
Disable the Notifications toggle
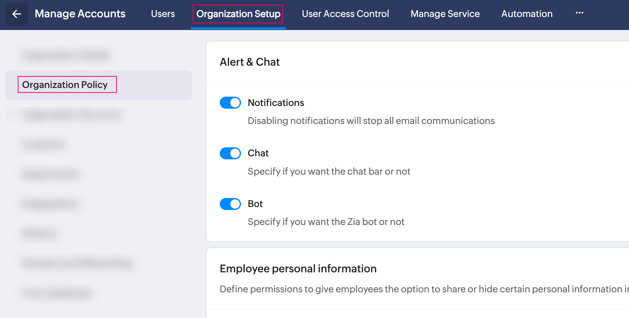click(x=230, y=103)
